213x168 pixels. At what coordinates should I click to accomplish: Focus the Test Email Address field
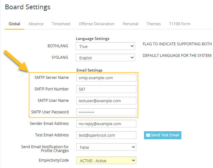pyautogui.click(x=106, y=135)
